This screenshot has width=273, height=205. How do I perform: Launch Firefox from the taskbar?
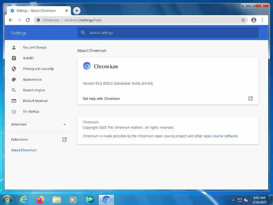40,200
